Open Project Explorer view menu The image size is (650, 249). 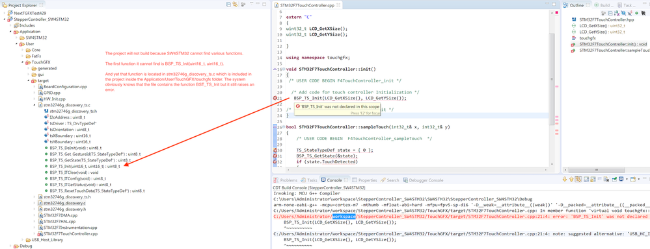click(252, 3)
